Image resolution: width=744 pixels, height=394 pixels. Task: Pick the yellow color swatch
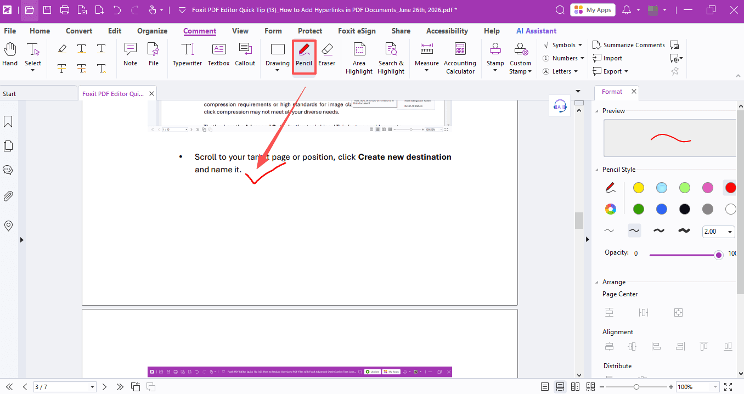click(638, 188)
